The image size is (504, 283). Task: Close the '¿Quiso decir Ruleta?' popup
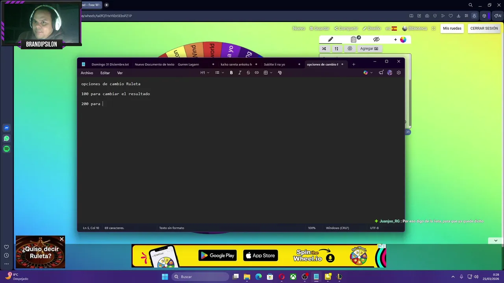(61, 239)
